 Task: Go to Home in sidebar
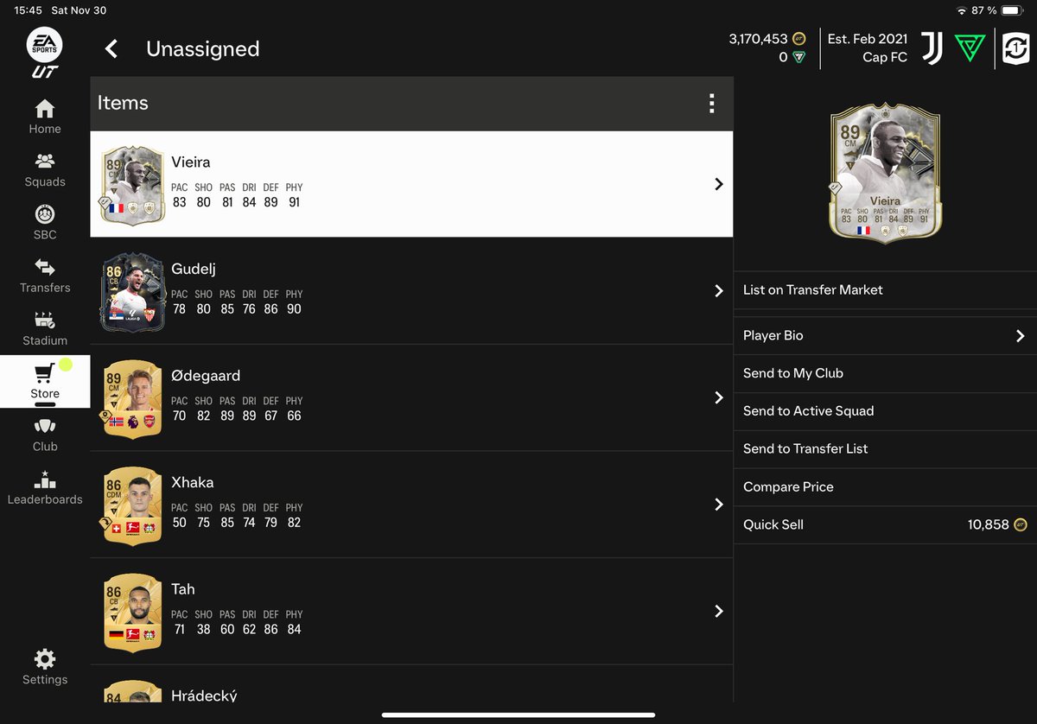coord(45,117)
